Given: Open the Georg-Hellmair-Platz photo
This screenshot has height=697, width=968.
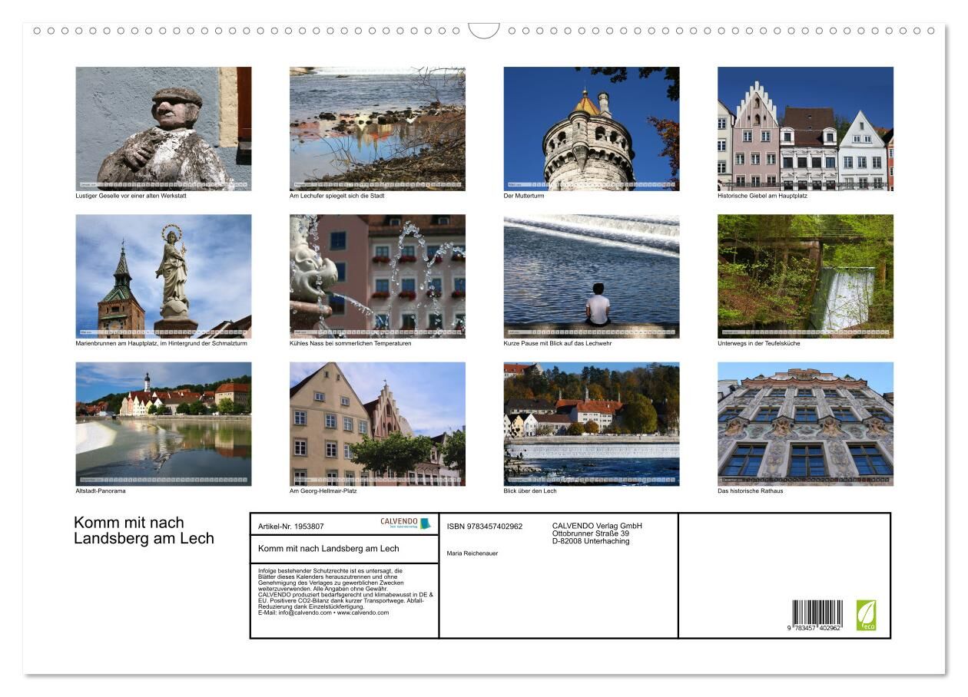Looking at the screenshot, I should [x=377, y=424].
